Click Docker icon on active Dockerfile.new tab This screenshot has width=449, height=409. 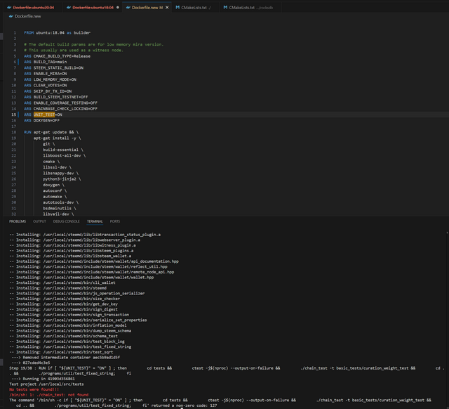tap(128, 8)
